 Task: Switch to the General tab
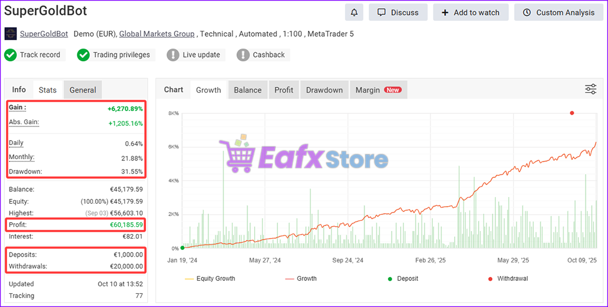[x=83, y=90]
